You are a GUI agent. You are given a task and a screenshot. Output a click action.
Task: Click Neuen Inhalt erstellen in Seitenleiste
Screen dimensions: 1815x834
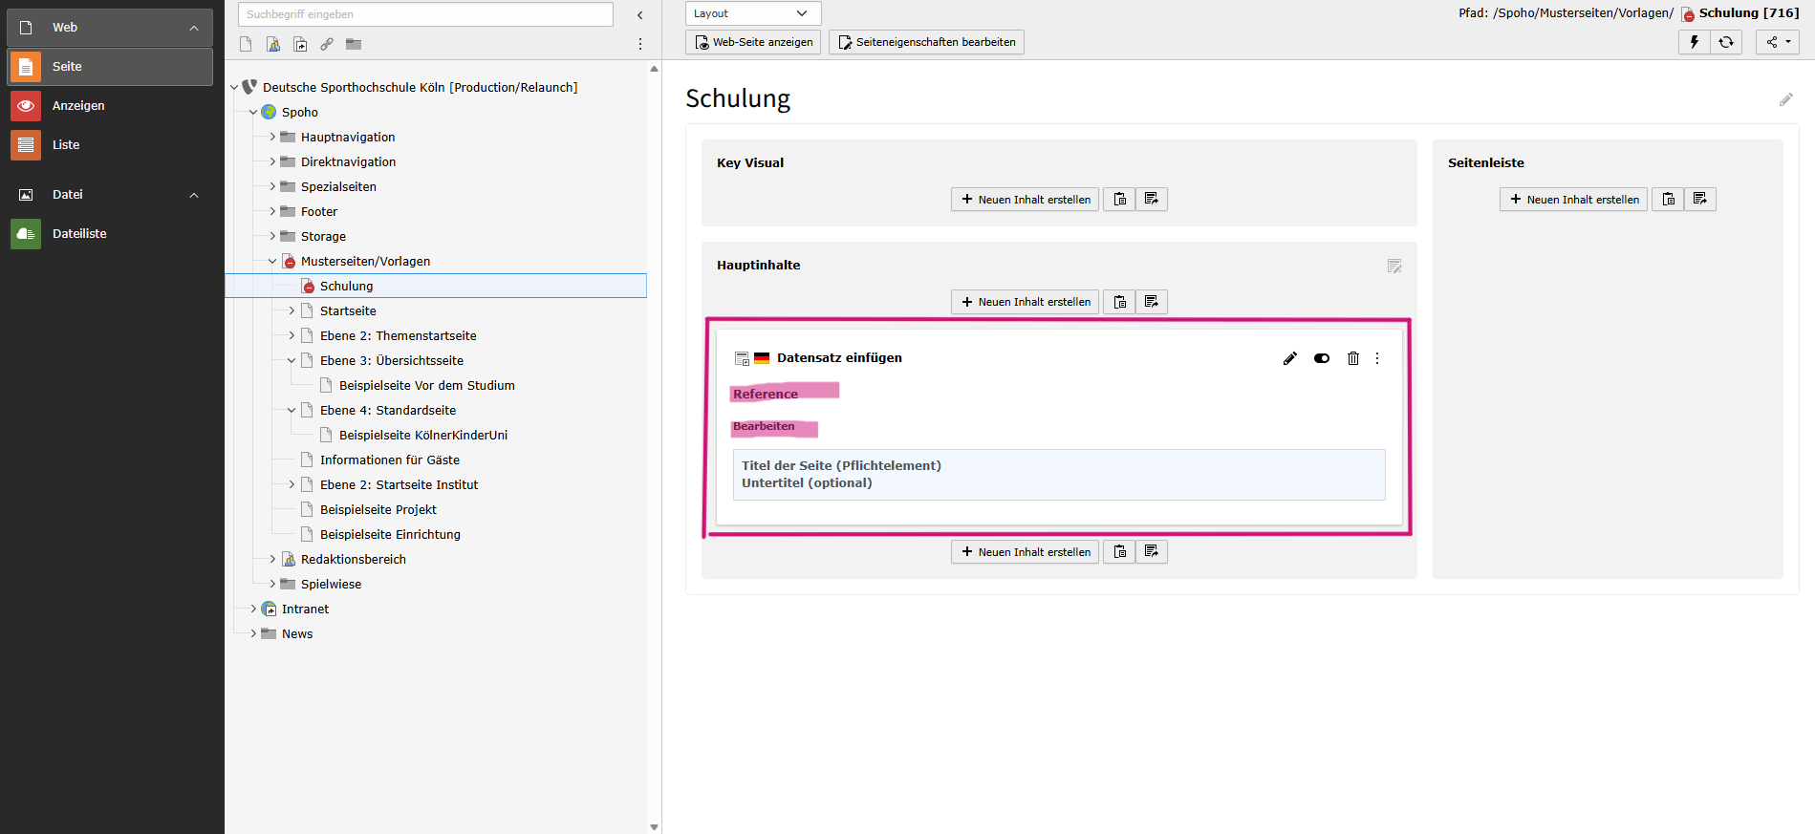[x=1573, y=199]
